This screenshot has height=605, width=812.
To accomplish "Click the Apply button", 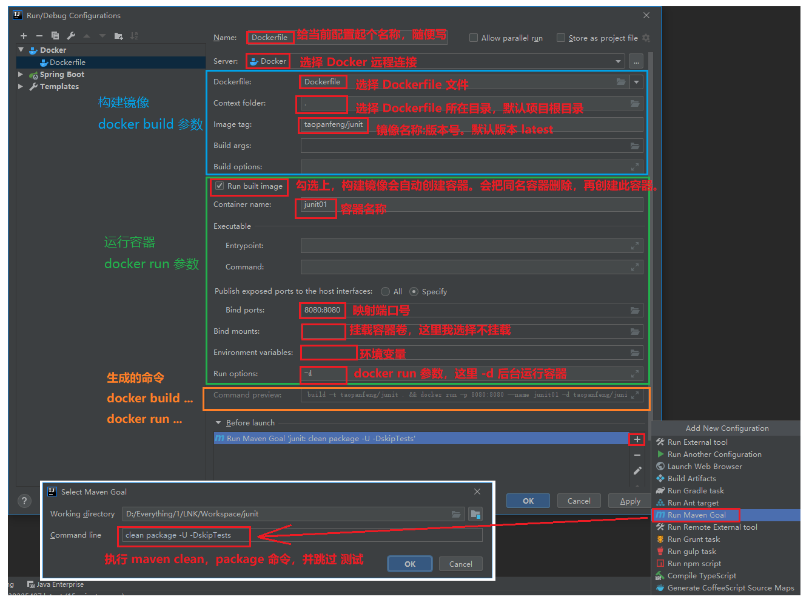I will coord(629,501).
